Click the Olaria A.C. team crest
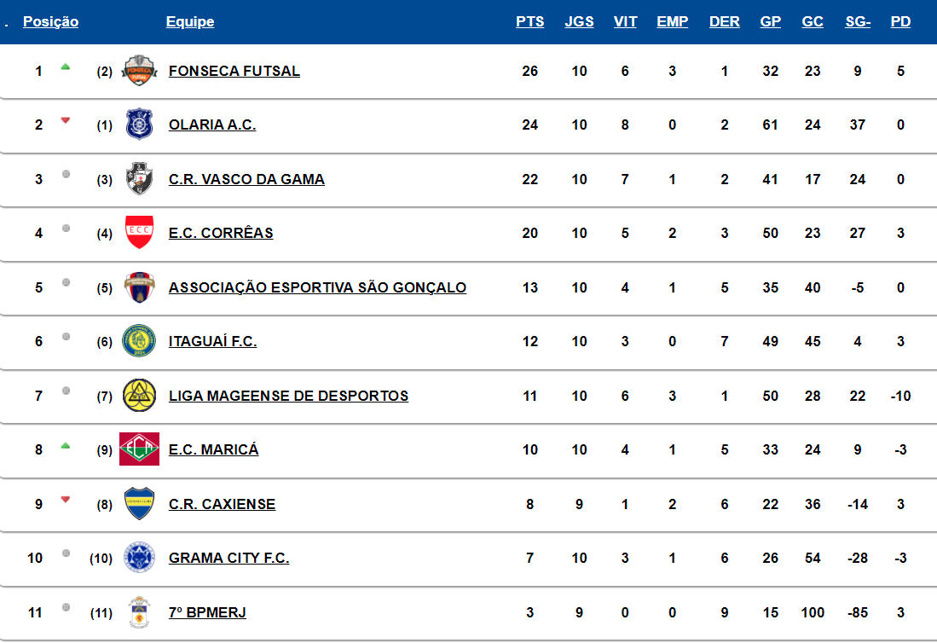 tap(138, 125)
